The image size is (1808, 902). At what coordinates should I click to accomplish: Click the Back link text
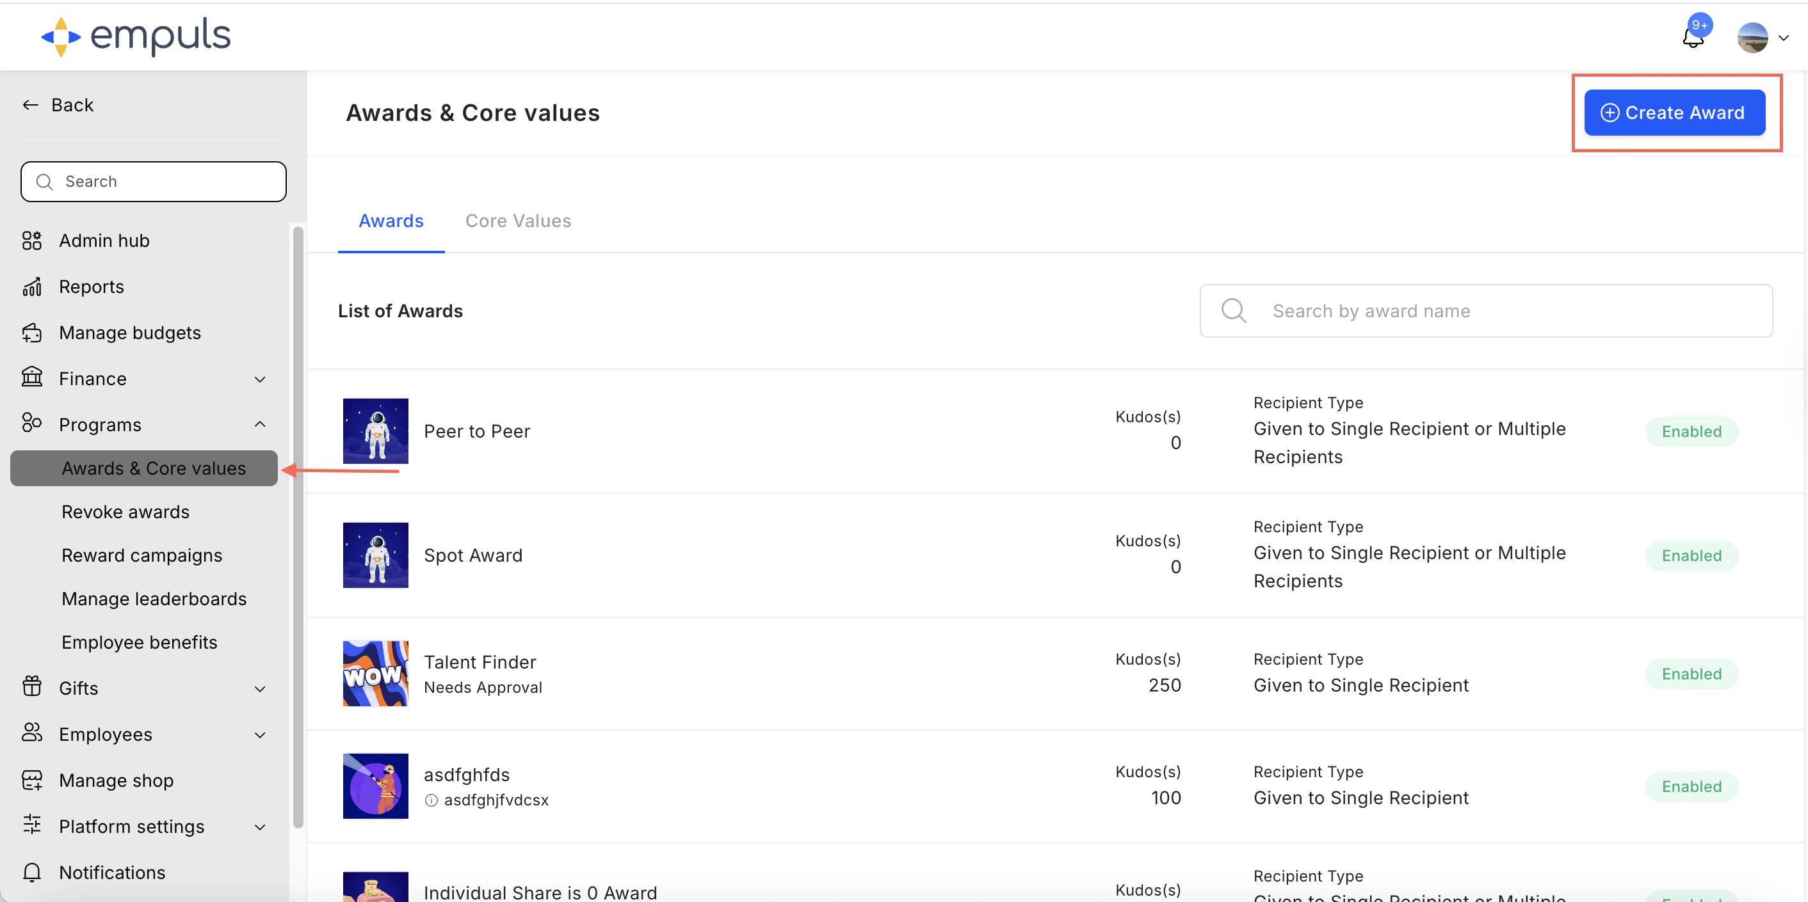click(x=72, y=105)
